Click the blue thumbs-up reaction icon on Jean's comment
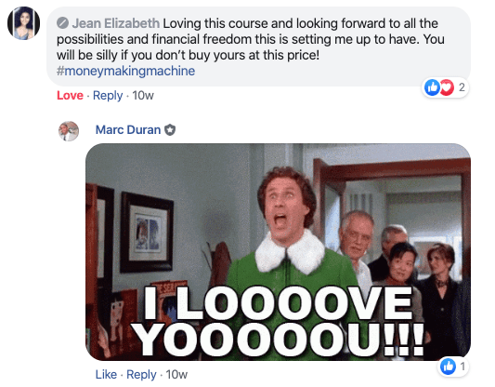This screenshot has height=387, width=495. point(432,87)
